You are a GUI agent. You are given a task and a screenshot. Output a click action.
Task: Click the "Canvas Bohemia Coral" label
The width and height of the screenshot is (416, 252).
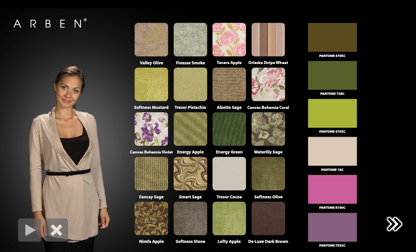click(x=268, y=108)
